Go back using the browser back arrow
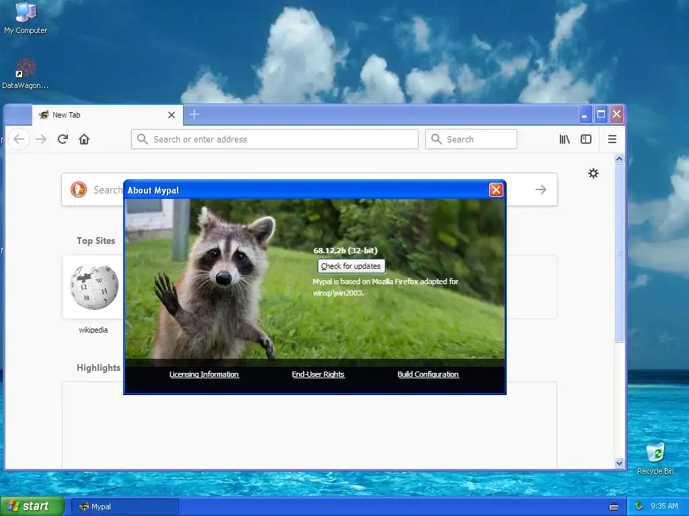This screenshot has width=689, height=516. [19, 139]
